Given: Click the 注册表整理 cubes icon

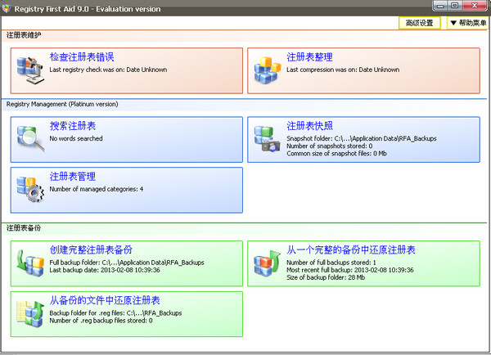Looking at the screenshot, I should tap(268, 72).
